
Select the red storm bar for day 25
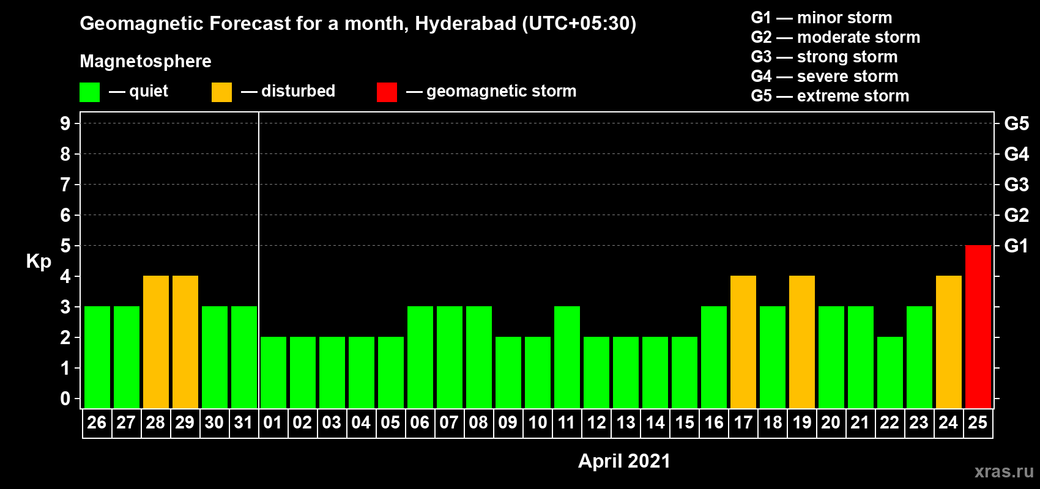pos(978,326)
